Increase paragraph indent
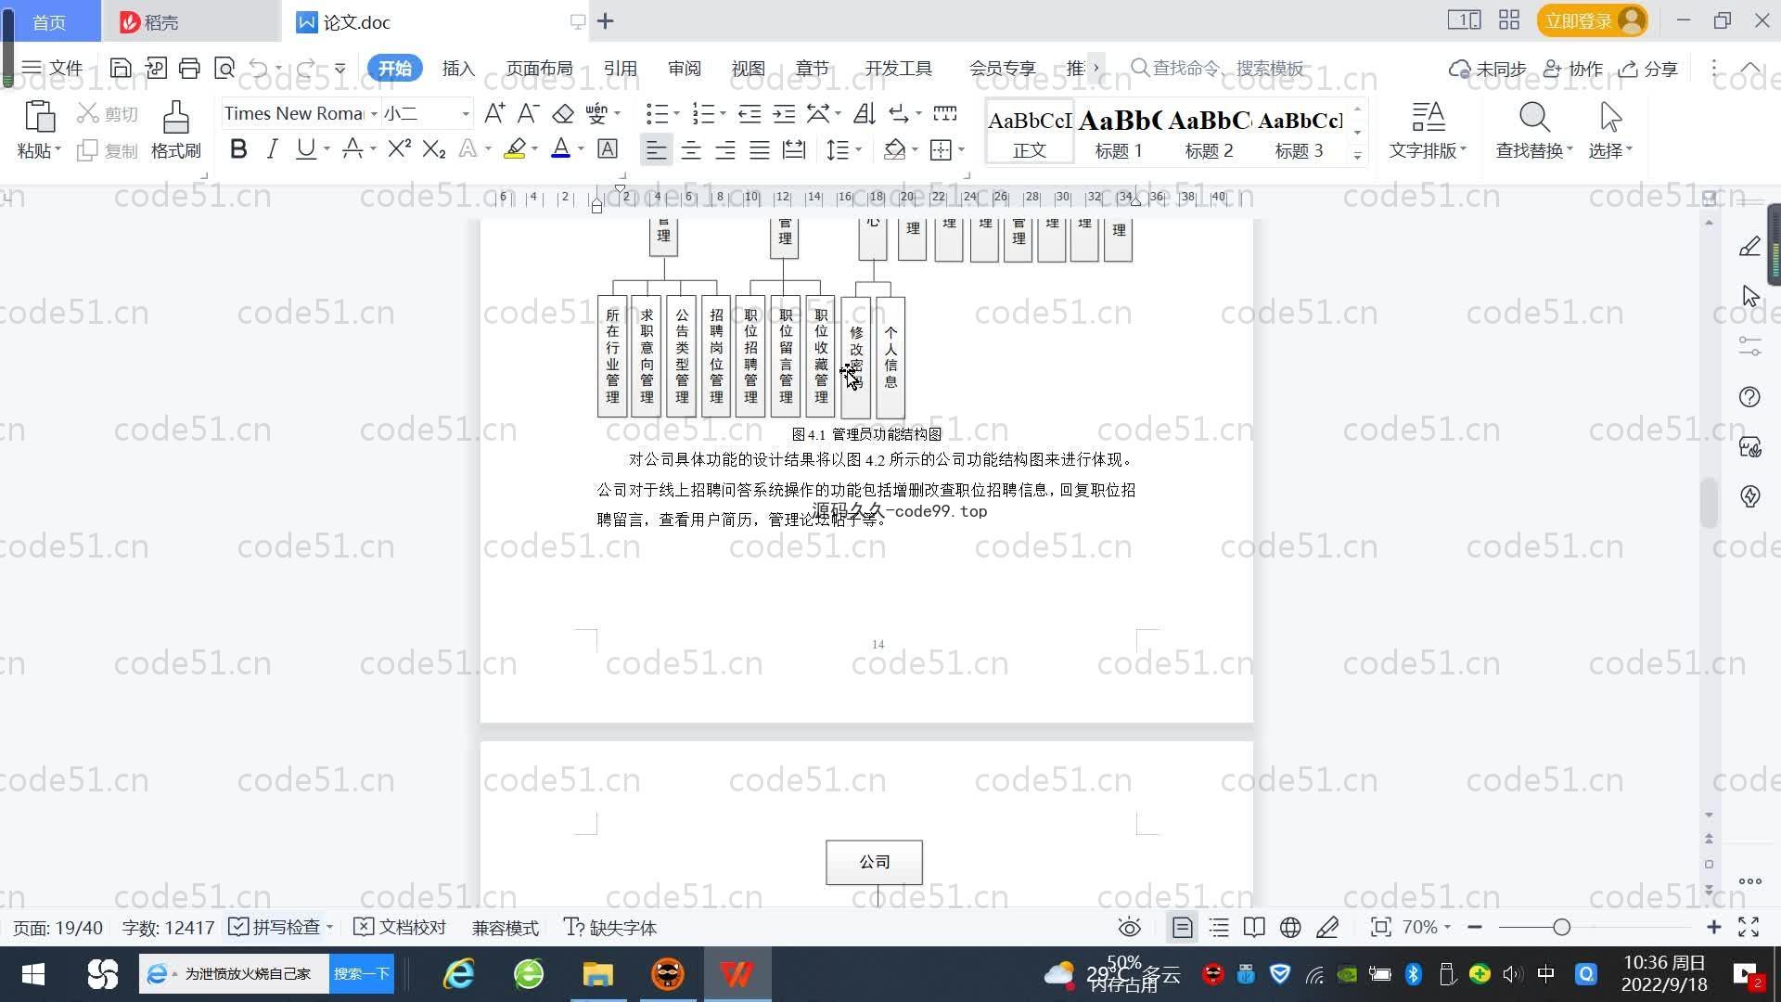 785,114
